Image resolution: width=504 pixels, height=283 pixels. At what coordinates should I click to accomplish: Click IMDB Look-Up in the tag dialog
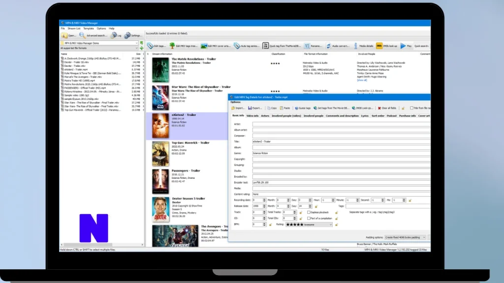click(362, 108)
